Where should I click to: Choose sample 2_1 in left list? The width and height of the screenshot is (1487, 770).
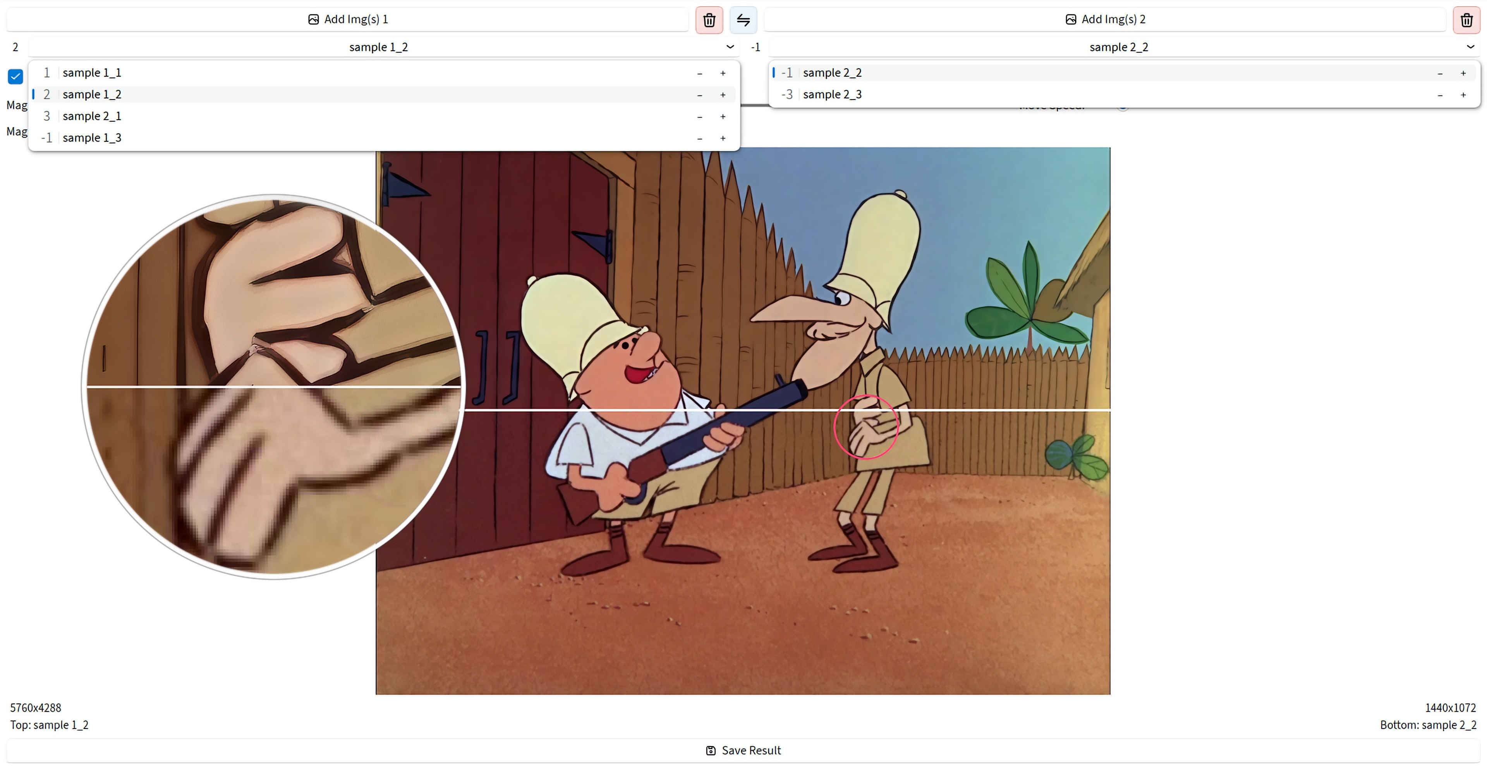click(92, 116)
